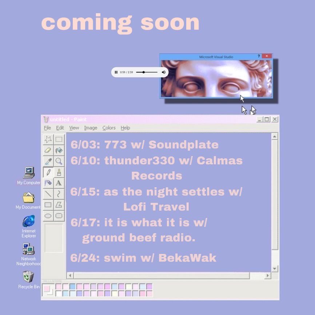
Task: Select the Pencil tool in Paint
Action: coord(48,172)
